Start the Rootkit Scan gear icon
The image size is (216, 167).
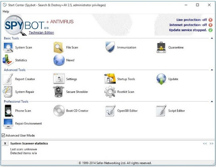[110, 92]
